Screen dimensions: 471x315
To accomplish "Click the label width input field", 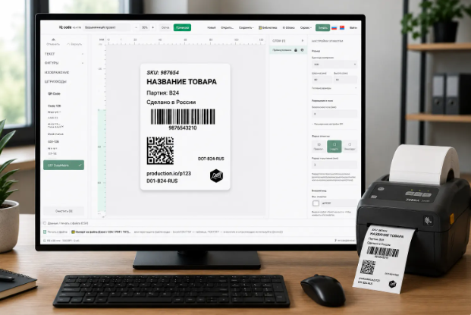I will pyautogui.click(x=322, y=80).
